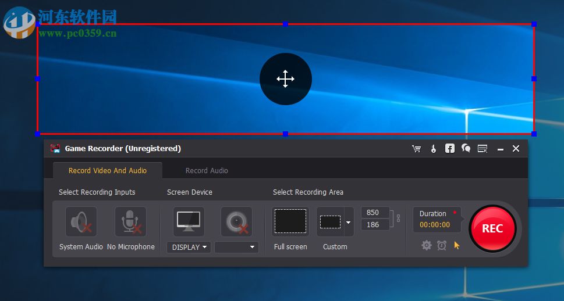Click the feedback chat bubbles icon

pos(466,148)
